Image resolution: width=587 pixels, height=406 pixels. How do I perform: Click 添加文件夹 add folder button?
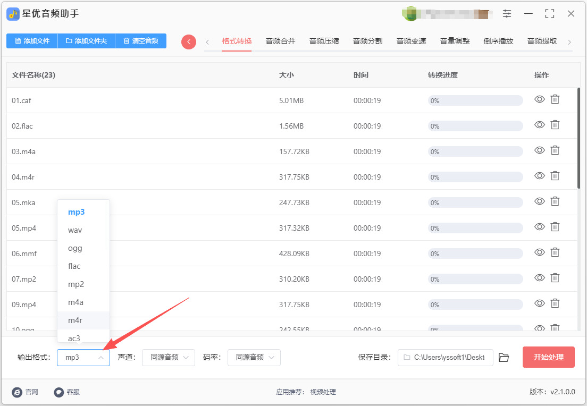pyautogui.click(x=87, y=41)
